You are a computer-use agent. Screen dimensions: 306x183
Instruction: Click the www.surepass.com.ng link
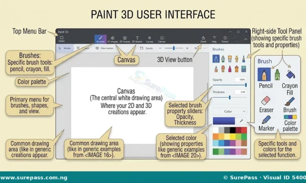click(x=34, y=177)
